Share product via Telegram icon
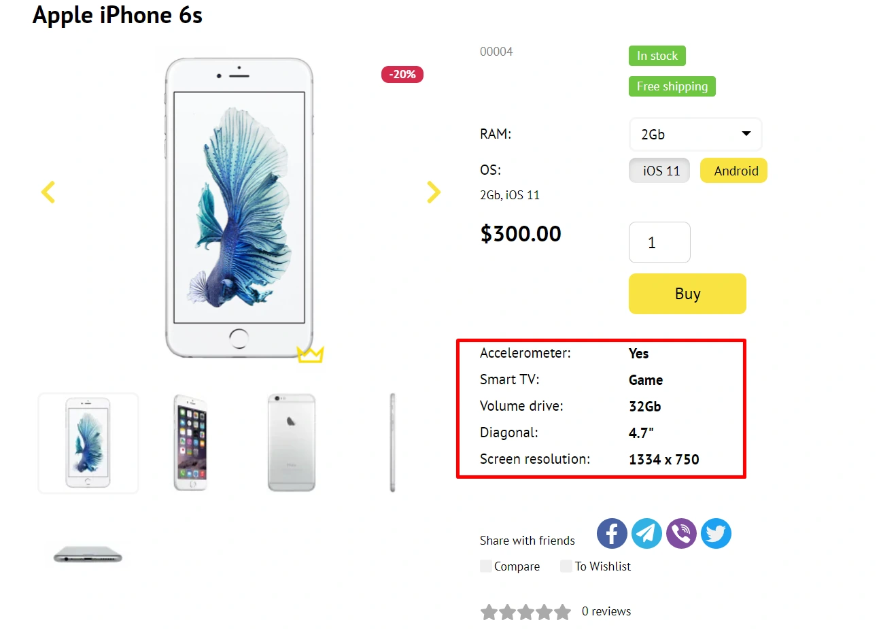The image size is (881, 629). [x=646, y=533]
